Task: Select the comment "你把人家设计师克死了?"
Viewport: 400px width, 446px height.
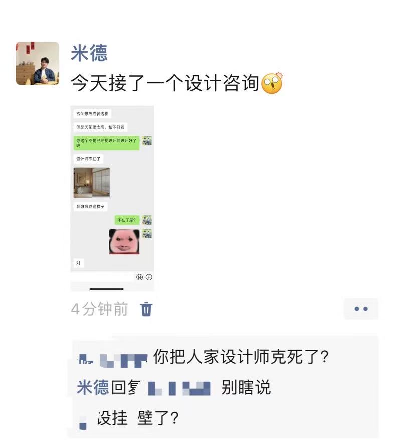Action: [x=241, y=357]
